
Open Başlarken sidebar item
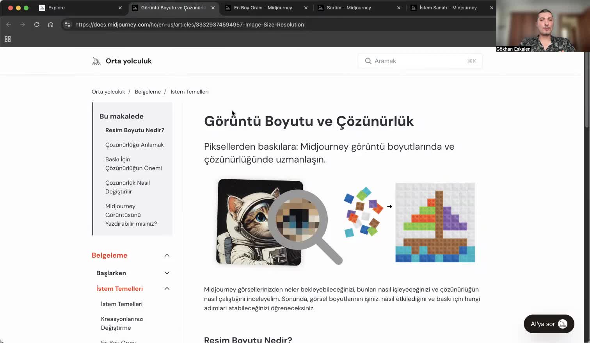(x=111, y=273)
